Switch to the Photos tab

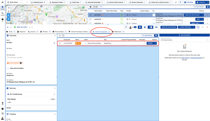45,32
